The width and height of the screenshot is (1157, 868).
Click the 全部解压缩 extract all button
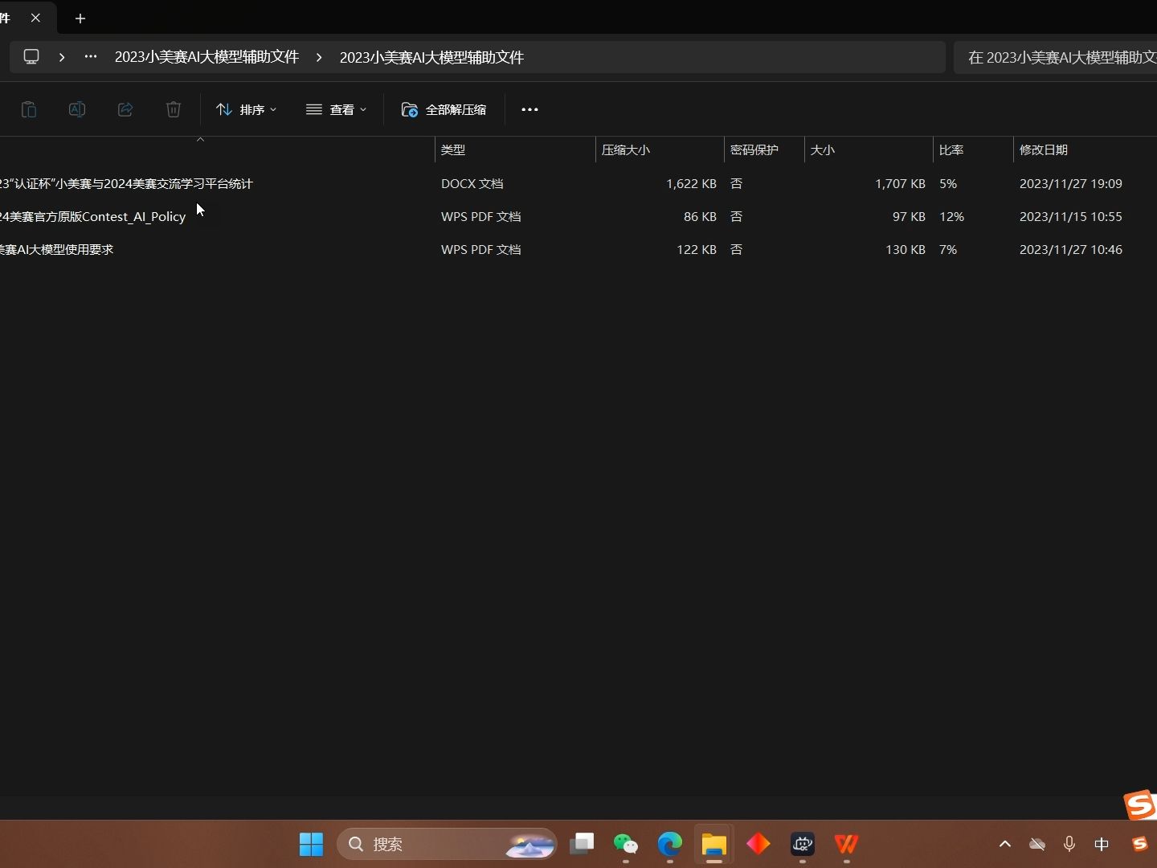tap(444, 109)
